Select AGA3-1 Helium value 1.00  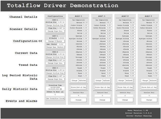(x=85, y=33)
